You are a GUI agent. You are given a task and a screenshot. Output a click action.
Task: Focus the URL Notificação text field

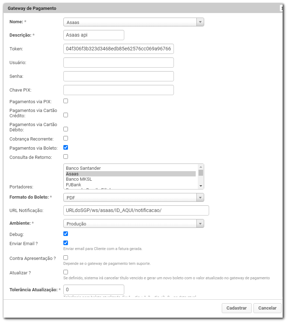[136, 211]
